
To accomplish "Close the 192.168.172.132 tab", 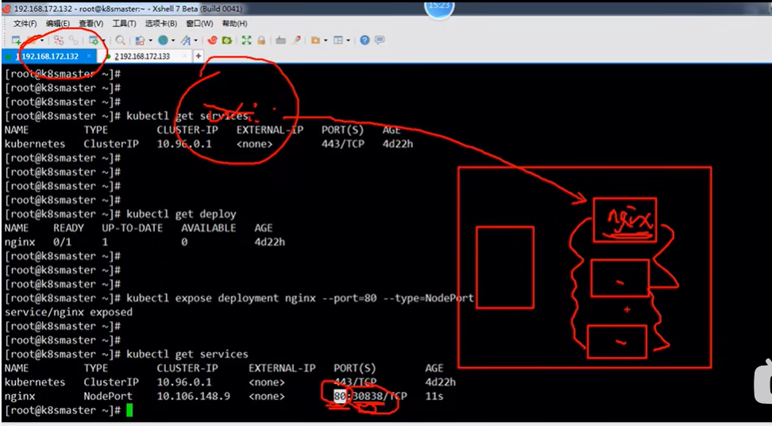I will 89,56.
